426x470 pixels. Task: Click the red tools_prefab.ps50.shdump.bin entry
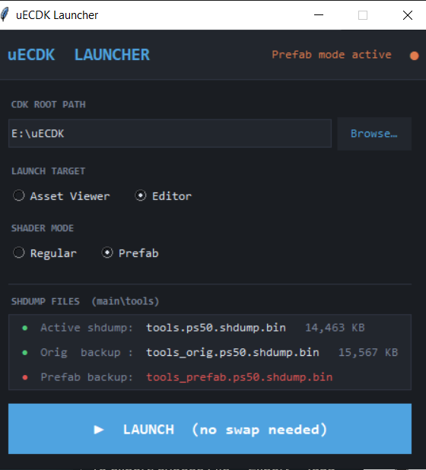coord(239,377)
